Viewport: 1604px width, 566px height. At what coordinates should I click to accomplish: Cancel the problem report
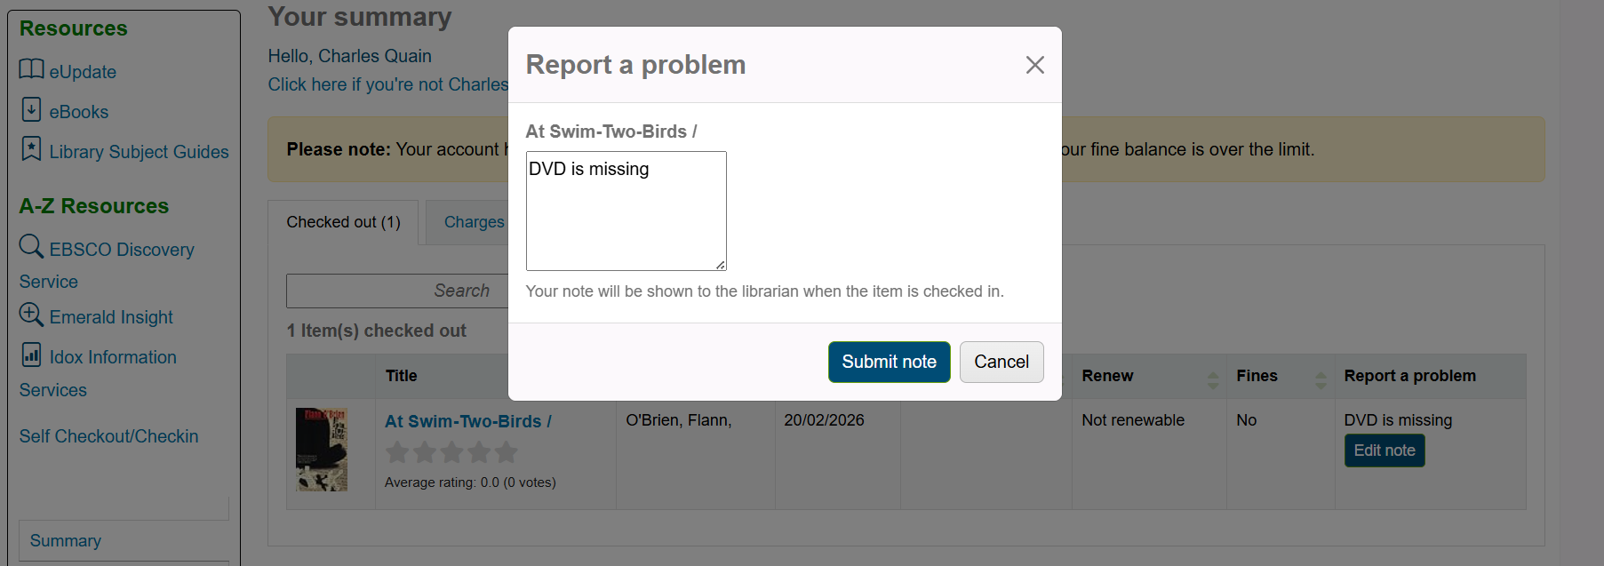pyautogui.click(x=1001, y=362)
